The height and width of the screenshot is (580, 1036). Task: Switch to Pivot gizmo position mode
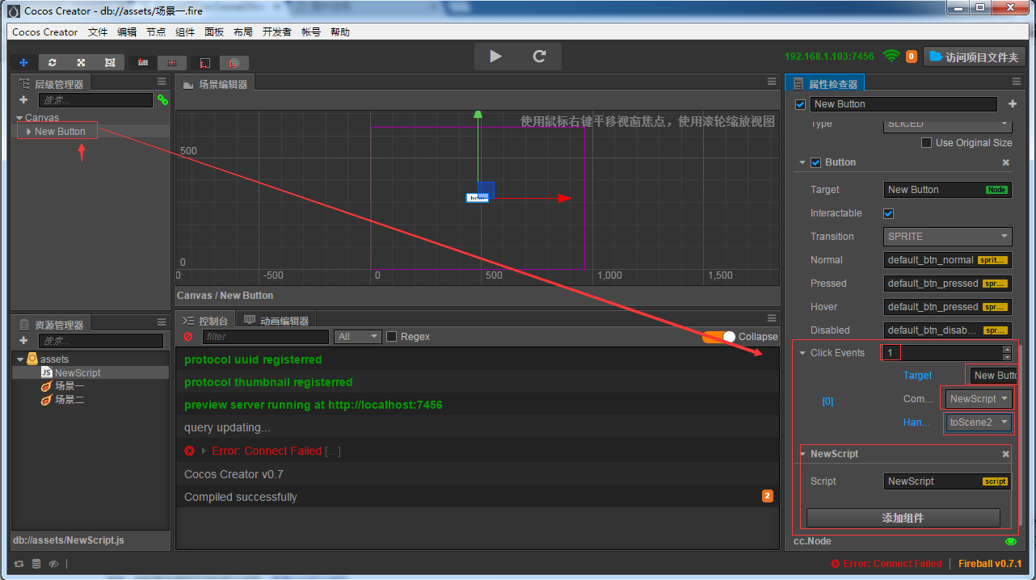(143, 62)
